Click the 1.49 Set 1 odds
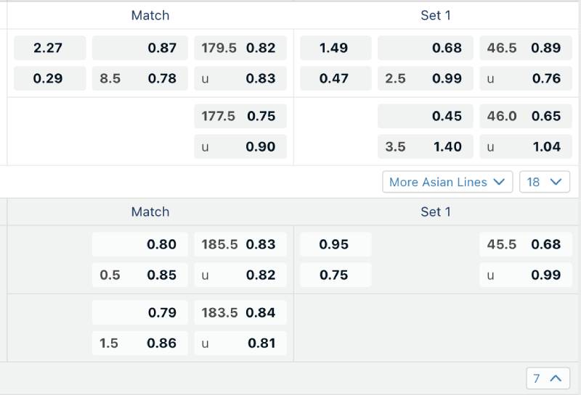Image resolution: width=581 pixels, height=395 pixels. [335, 48]
